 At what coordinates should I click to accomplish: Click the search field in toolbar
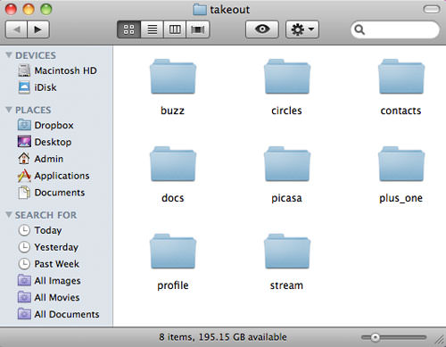(x=395, y=29)
